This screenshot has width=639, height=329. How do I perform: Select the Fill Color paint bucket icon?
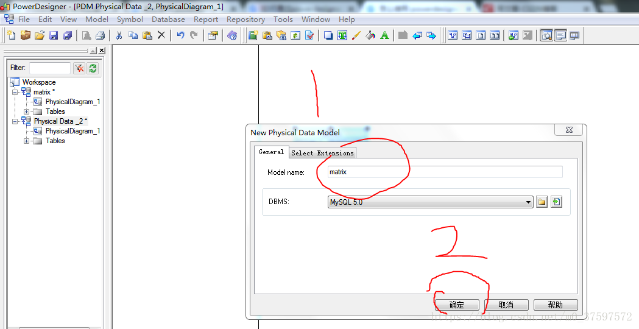pos(370,35)
